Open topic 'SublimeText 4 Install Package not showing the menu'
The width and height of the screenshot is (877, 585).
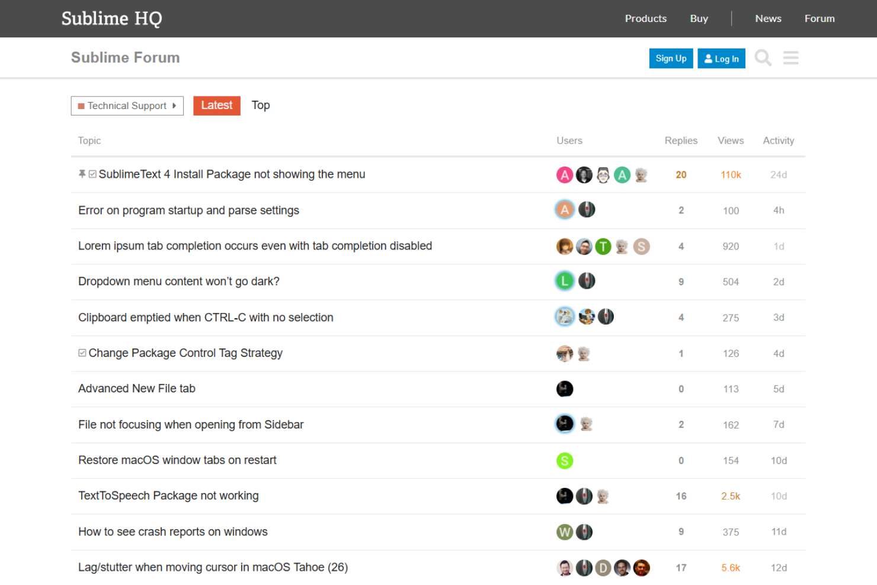(x=232, y=174)
